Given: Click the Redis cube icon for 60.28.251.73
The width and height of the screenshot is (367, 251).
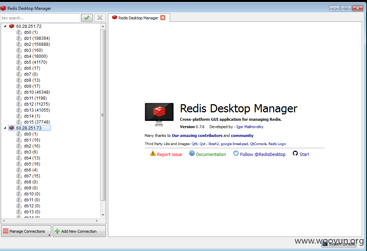Looking at the screenshot, I should [12, 128].
